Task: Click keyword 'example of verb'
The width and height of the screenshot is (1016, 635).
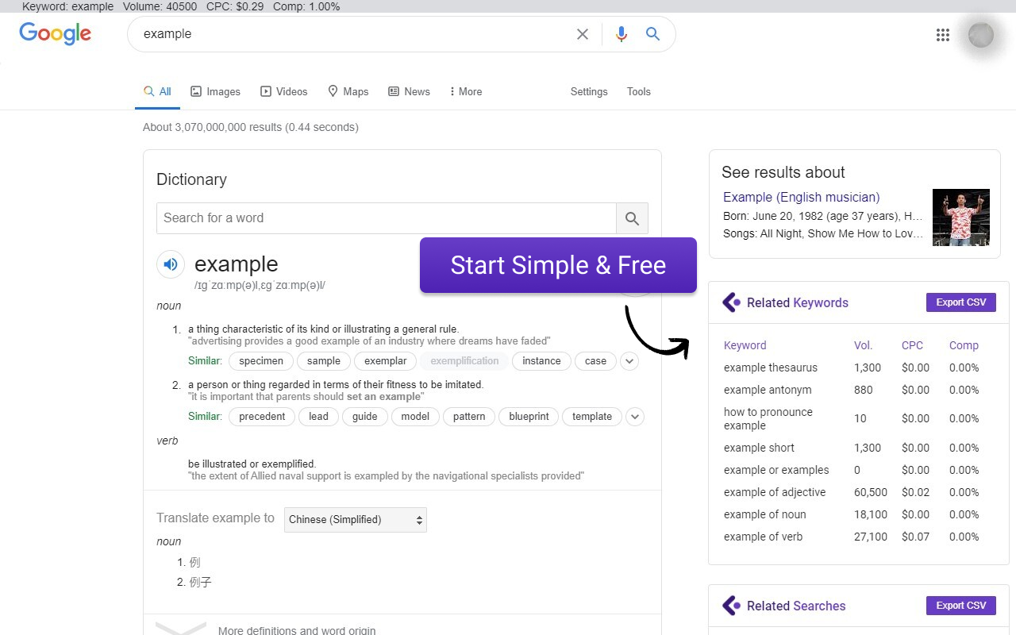Action: click(764, 537)
